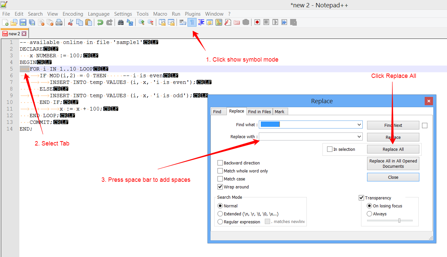Image resolution: width=447 pixels, height=257 pixels.
Task: Click the Synchronize Vertical Scrolling icon
Action: (x=163, y=22)
